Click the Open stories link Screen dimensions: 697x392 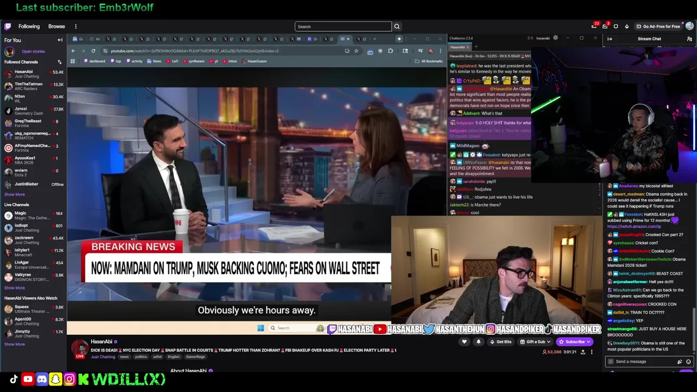(33, 51)
